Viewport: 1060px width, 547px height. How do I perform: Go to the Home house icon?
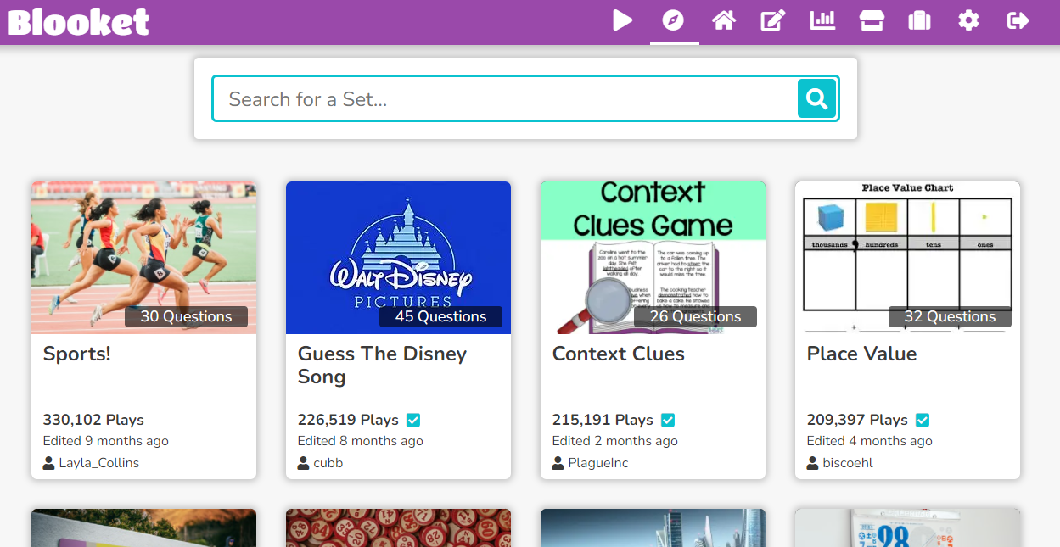click(723, 20)
